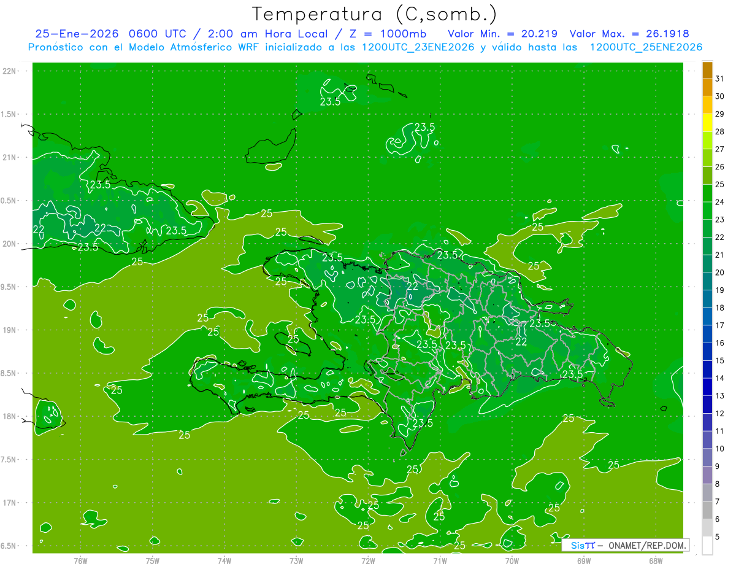Click the '70W' longitude axis label
The height and width of the screenshot is (569, 736).
(x=512, y=560)
